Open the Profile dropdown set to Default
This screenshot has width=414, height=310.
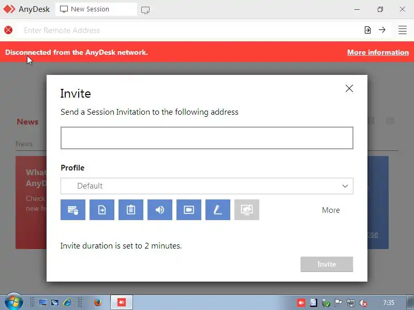coord(206,186)
